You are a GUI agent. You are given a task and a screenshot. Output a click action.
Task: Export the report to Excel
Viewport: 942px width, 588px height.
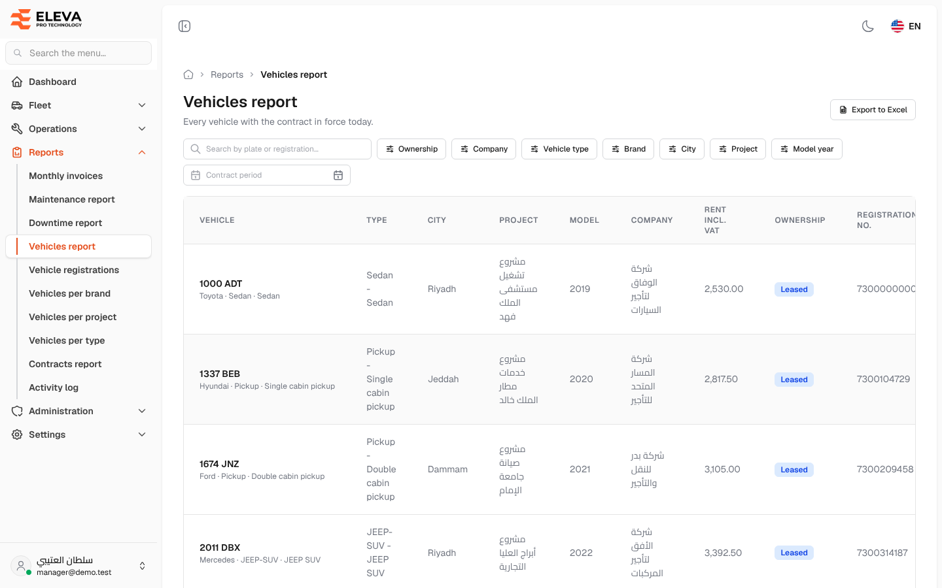[x=873, y=110]
